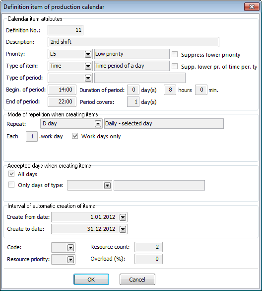The image size is (262, 291).
Task: Expand the Resource priority dropdown
Action: click(x=70, y=260)
